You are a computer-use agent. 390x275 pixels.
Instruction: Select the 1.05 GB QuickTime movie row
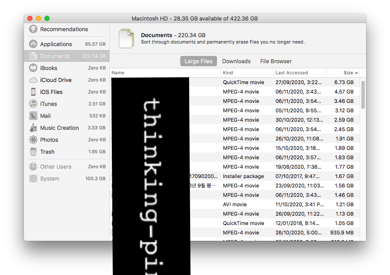[x=235, y=223]
